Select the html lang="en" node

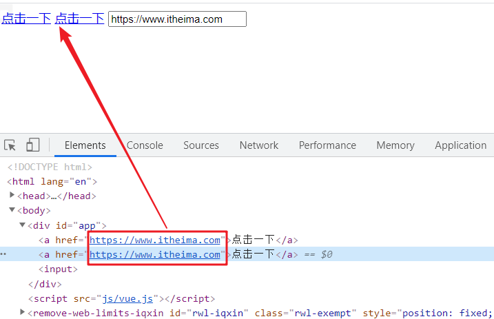(x=52, y=181)
